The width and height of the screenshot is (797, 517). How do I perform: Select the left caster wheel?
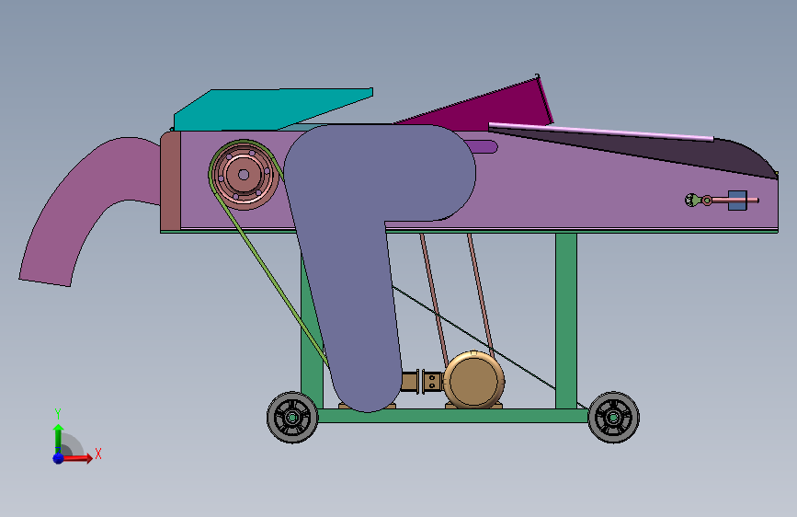(292, 418)
